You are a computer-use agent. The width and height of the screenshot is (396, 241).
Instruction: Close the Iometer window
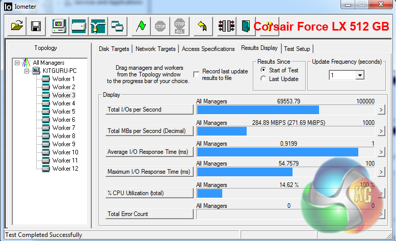[381, 4]
